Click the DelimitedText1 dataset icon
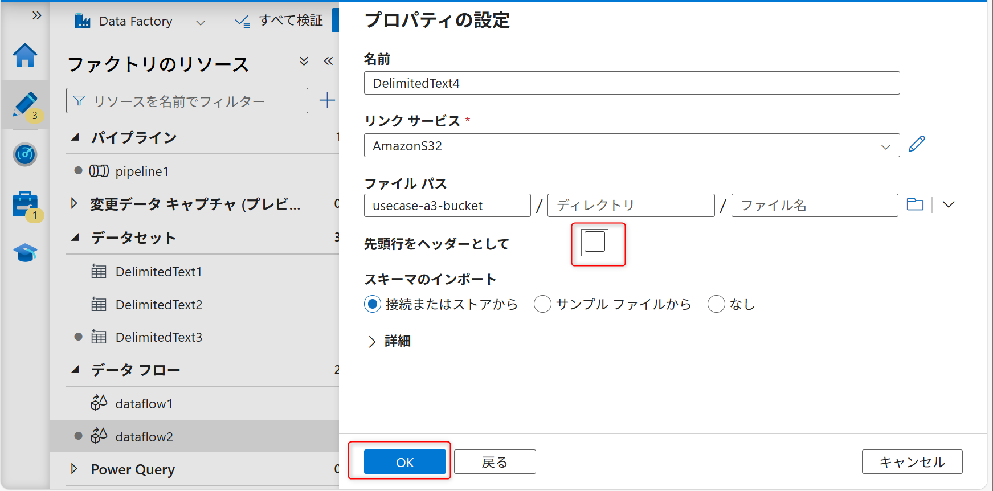 99,271
